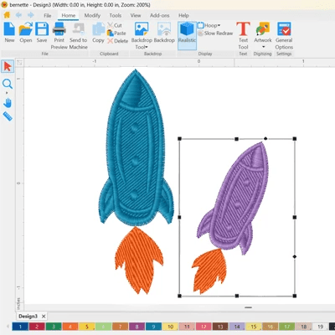Pick green thread color swatch 3
This screenshot has height=335, width=335.
[54, 327]
